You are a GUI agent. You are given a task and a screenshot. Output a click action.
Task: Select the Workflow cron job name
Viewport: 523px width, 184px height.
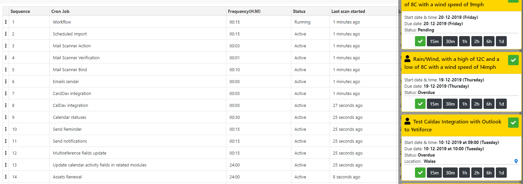(x=62, y=22)
